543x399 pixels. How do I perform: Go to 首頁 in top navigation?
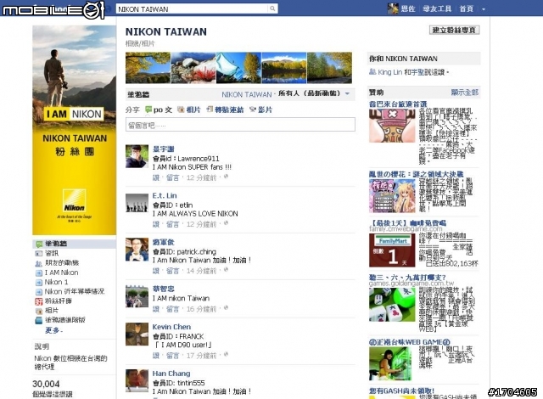click(x=466, y=8)
